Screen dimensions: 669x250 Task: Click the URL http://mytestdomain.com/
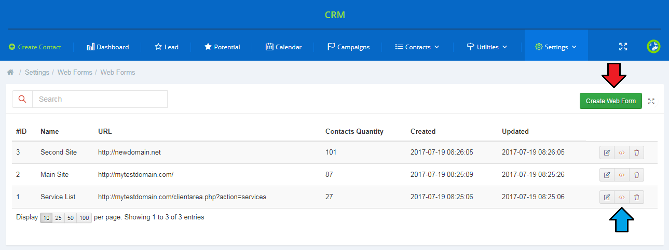[x=135, y=175]
